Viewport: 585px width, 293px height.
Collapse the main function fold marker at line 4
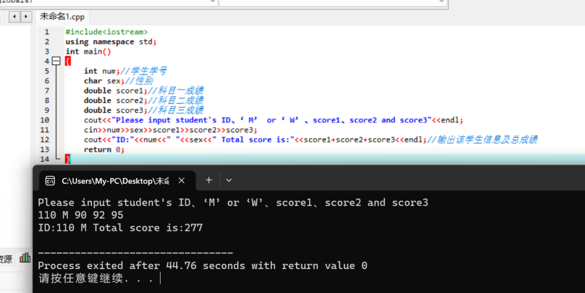[x=56, y=61]
